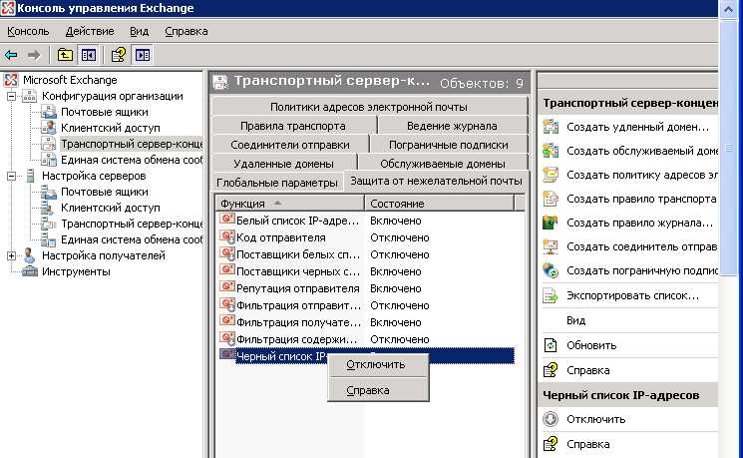Click the Справка icon under Черный список IP-адресов
Screen dimensions: 743x458
tap(551, 444)
